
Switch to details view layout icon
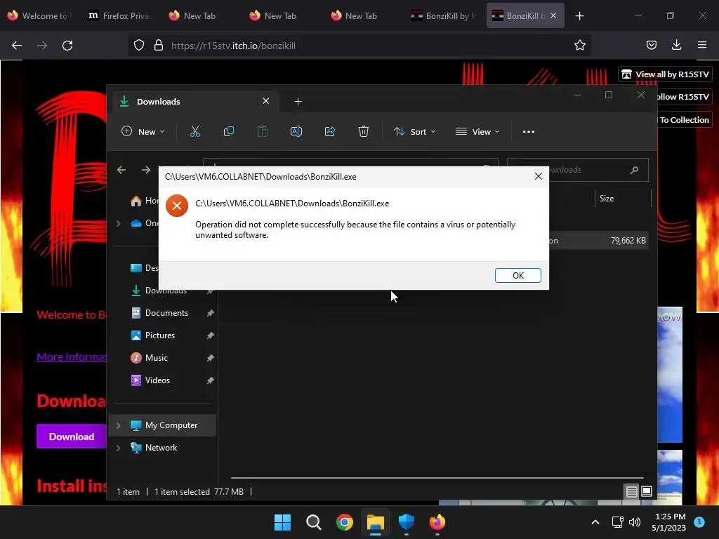[x=631, y=492]
